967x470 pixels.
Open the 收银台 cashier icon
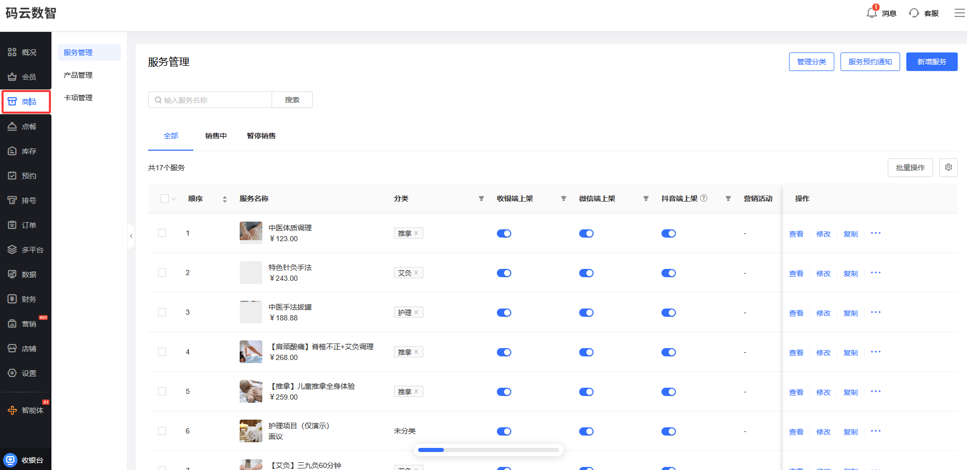coord(11,460)
